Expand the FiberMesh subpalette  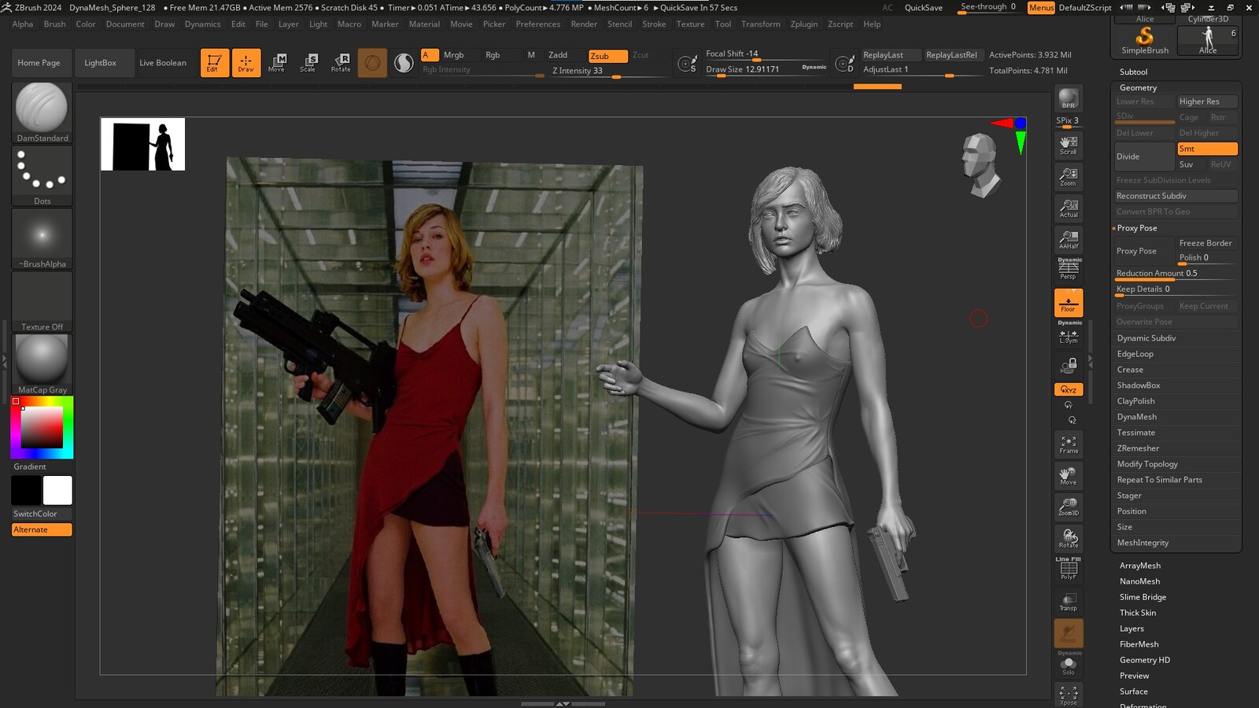1139,644
